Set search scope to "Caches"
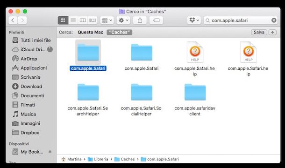 (120, 32)
